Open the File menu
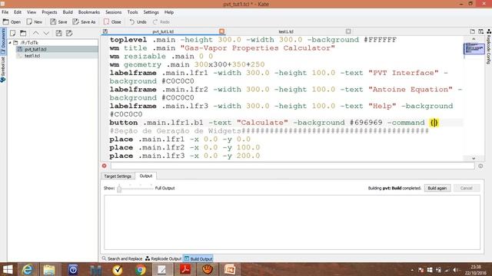The width and height of the screenshot is (492, 276). tap(5, 12)
